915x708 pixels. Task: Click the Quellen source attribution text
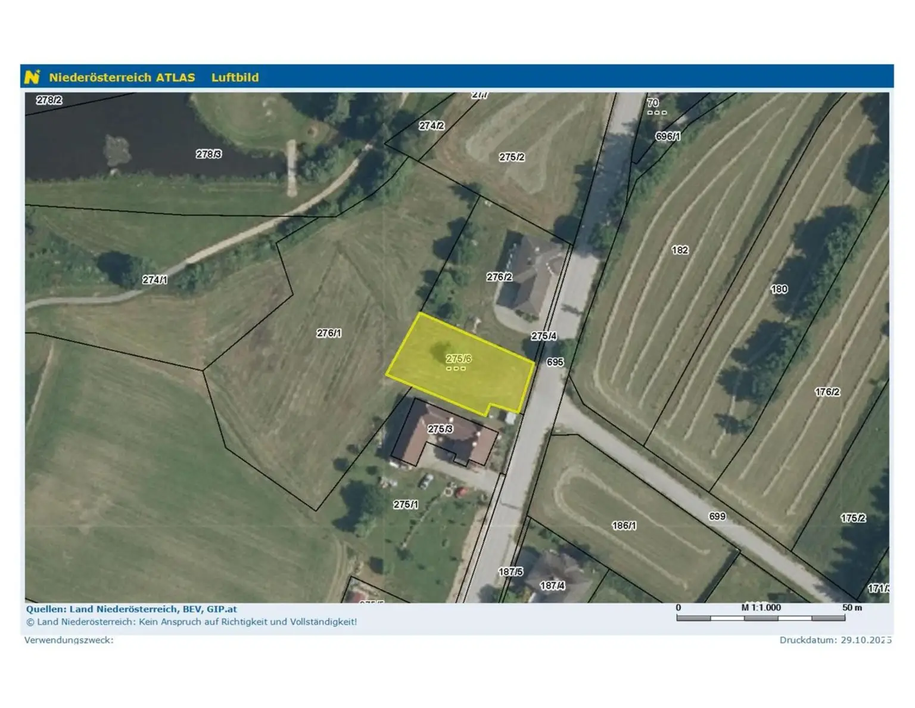point(131,609)
